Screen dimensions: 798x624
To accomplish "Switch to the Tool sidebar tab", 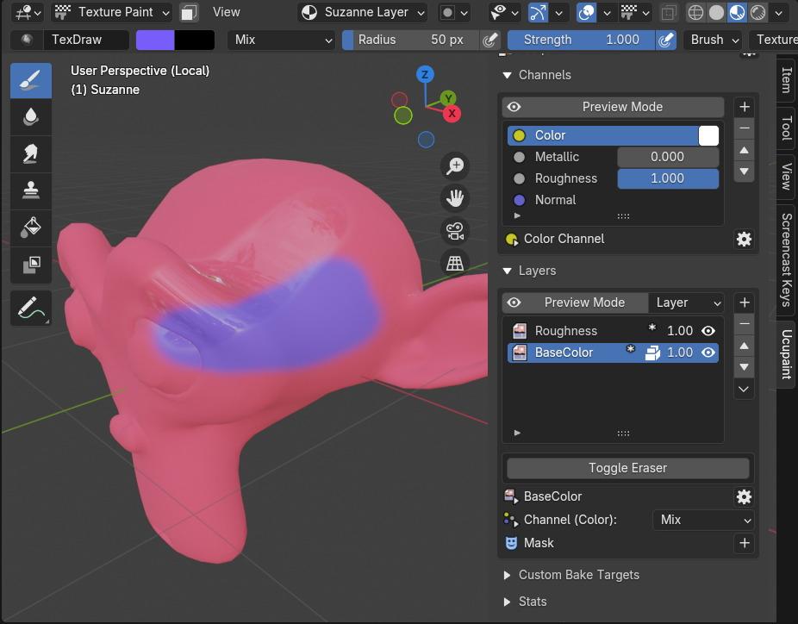I will point(786,128).
